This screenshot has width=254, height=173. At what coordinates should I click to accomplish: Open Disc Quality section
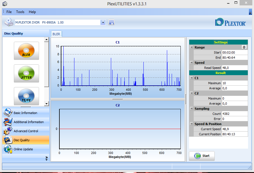[26, 140]
